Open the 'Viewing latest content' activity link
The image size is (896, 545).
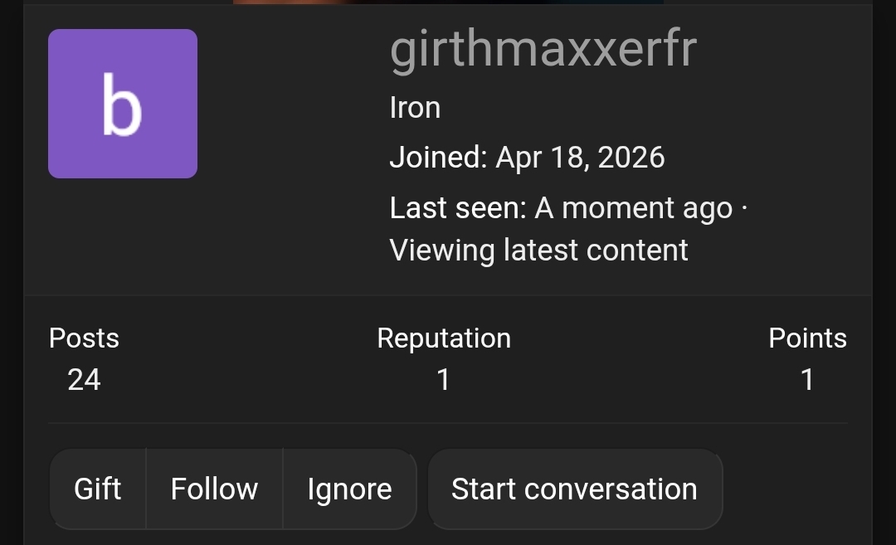(538, 249)
